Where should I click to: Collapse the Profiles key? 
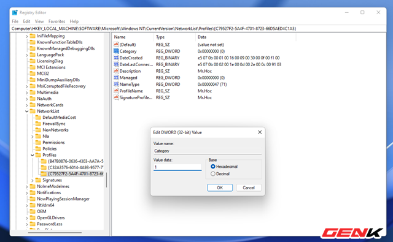pos(33,155)
